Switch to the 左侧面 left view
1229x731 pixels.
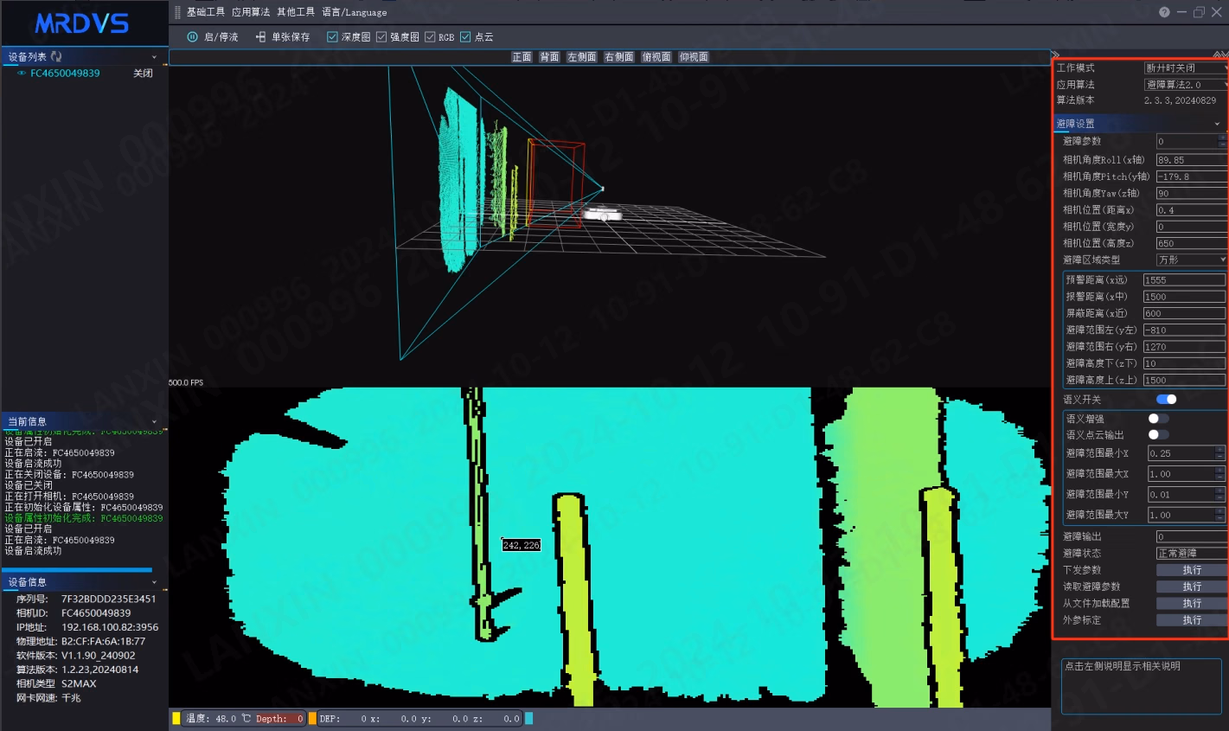[582, 57]
